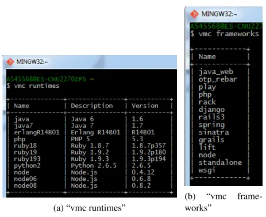Click the MINGW32 title of the runtimes window
The width and height of the screenshot is (266, 217).
point(32,62)
